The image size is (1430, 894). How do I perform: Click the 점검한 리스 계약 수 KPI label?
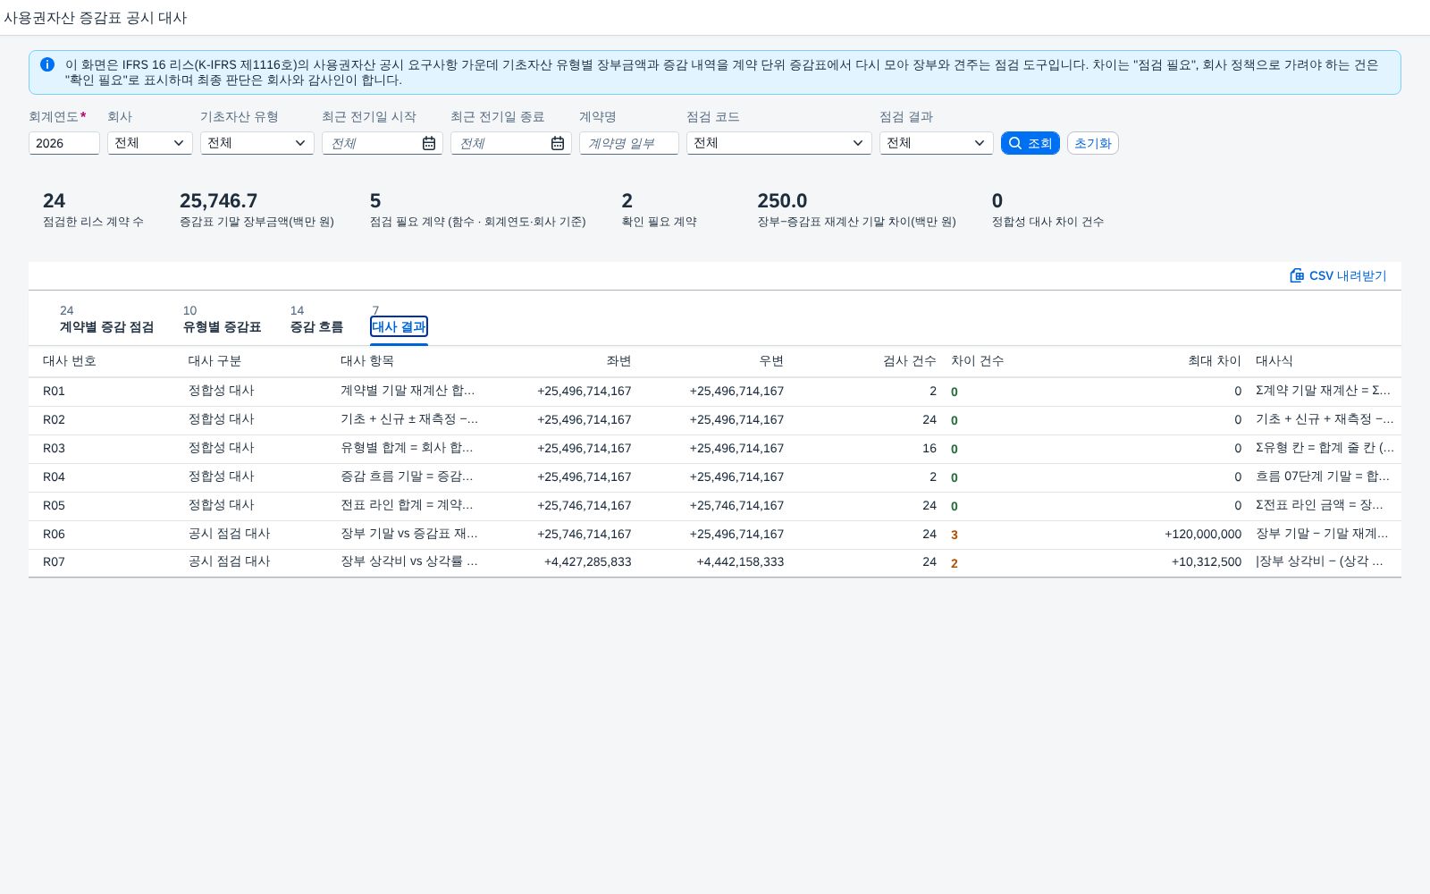[x=93, y=222]
